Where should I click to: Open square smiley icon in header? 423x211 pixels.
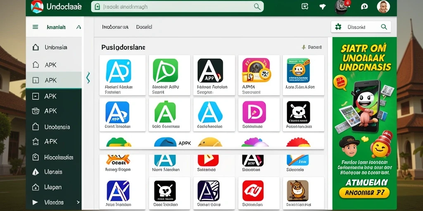pos(305,7)
